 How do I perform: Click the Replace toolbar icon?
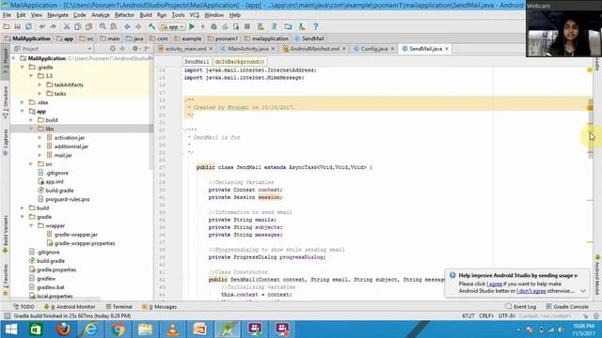113,26
